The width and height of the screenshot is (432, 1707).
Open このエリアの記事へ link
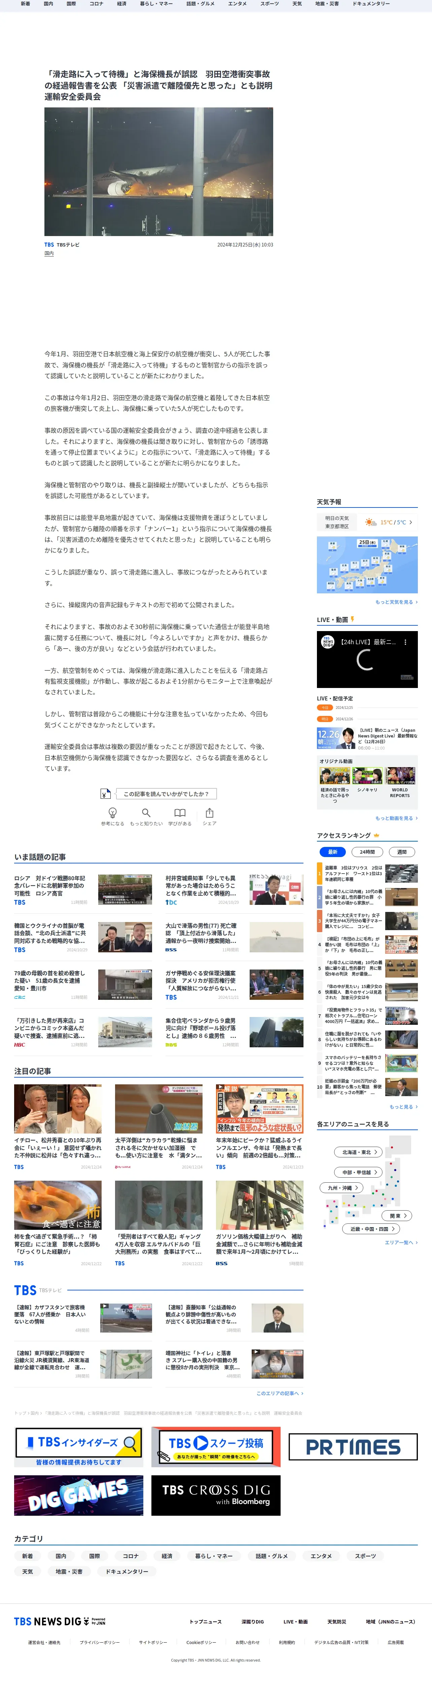[x=280, y=1393]
